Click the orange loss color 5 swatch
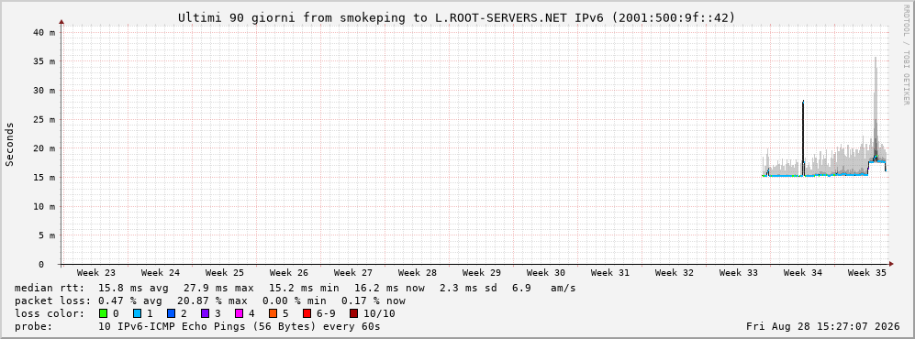 [x=273, y=313]
